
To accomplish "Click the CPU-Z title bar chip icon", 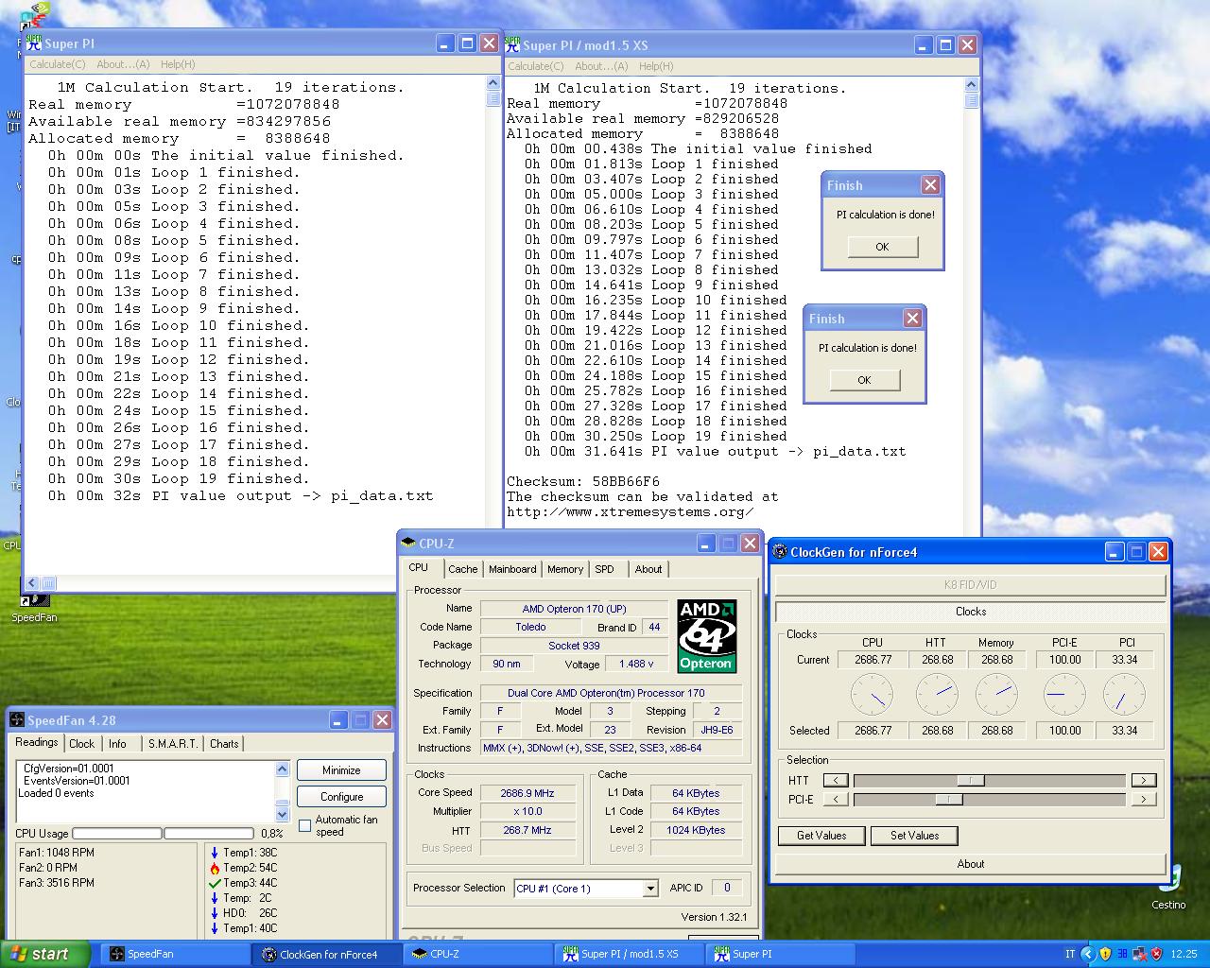I will pos(408,544).
